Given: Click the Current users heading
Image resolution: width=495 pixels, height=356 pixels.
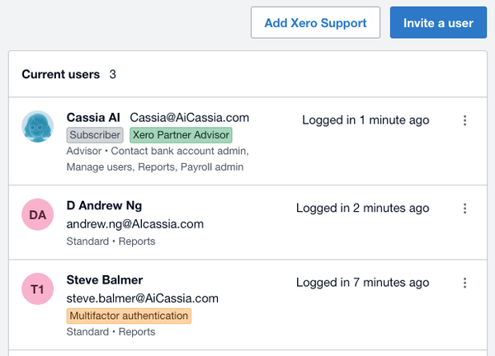Looking at the screenshot, I should click(60, 74).
